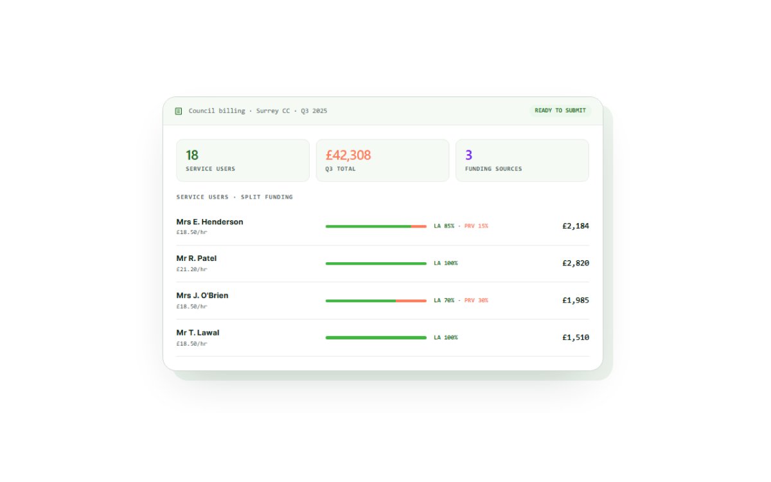
Task: Click the £18.50/hr rate under Mrs J. O'Brien
Action: [191, 307]
